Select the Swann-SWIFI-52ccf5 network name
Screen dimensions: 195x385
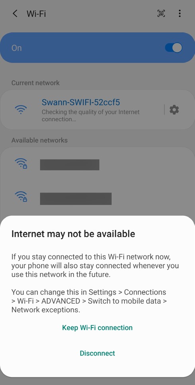pos(81,102)
